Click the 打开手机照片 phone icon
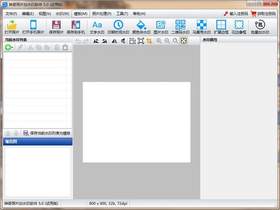The width and height of the screenshot is (280, 210). click(x=33, y=27)
